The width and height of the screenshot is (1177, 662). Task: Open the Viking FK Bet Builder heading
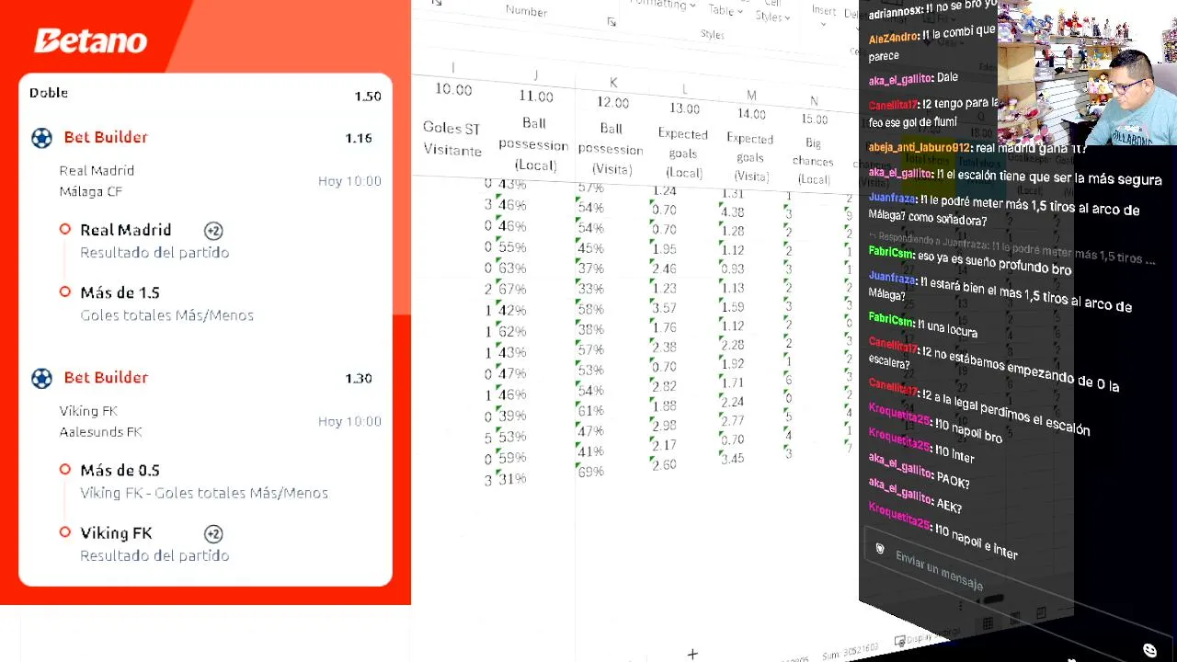click(106, 377)
